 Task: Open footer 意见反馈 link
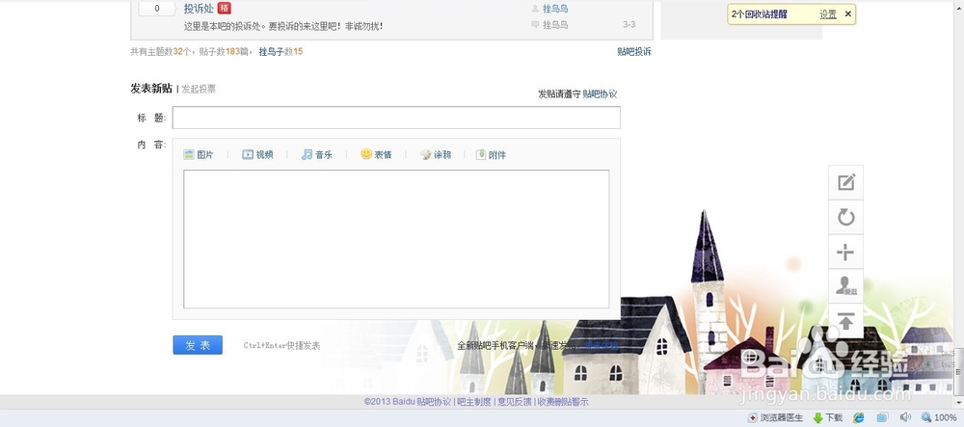pos(514,402)
